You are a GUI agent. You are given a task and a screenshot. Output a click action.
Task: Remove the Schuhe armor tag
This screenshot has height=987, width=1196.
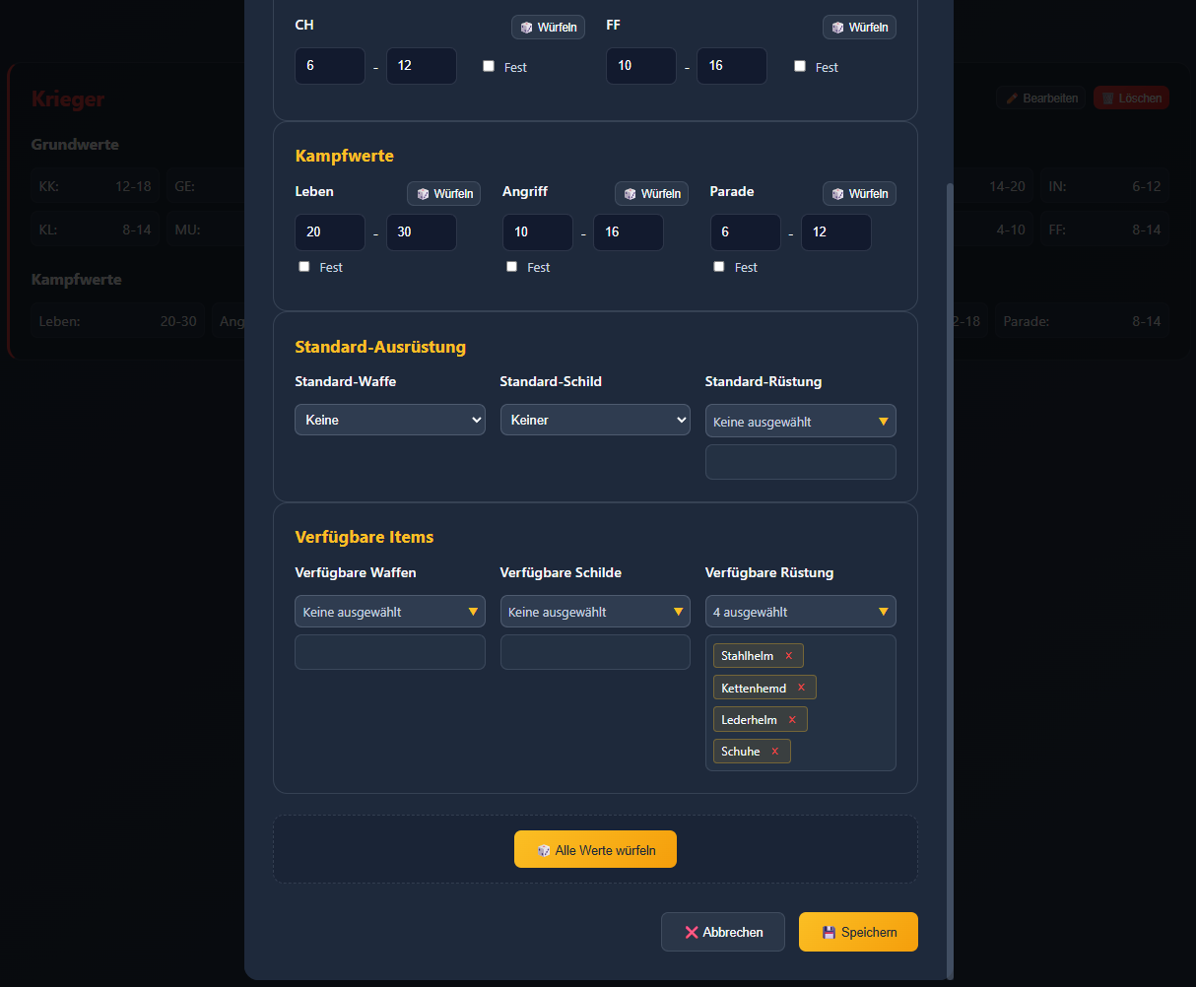point(775,752)
